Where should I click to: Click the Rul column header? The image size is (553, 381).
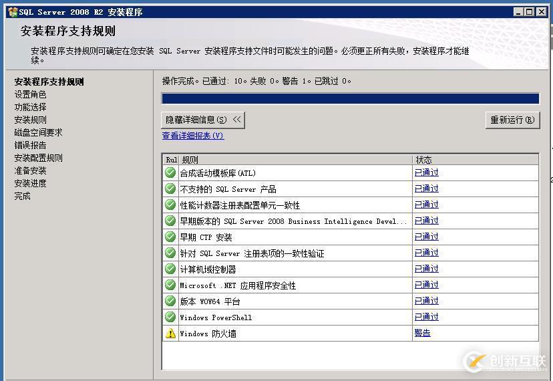click(x=172, y=160)
